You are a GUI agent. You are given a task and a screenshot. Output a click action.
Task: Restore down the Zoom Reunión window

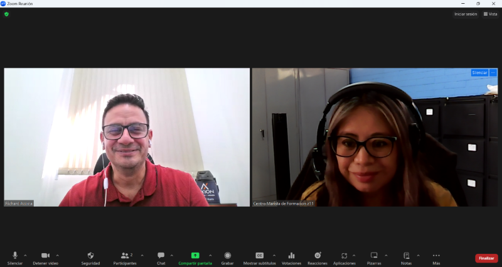478,4
